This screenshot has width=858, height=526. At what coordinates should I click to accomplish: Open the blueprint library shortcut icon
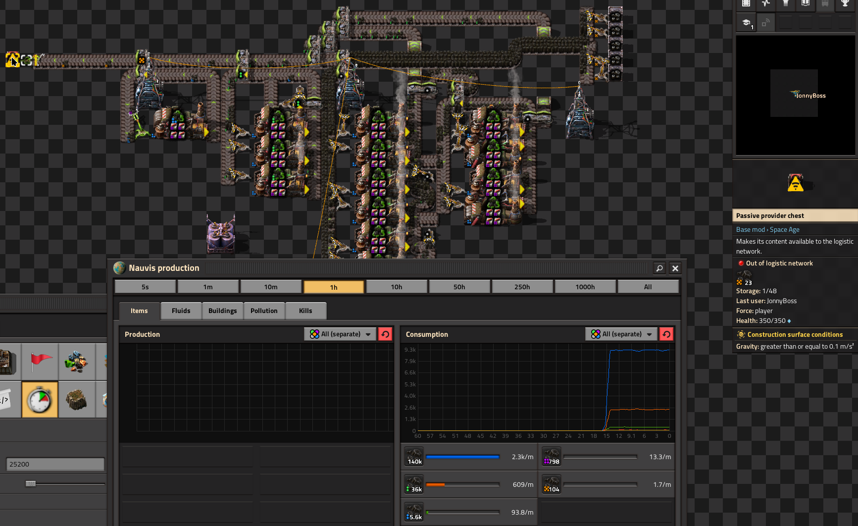[746, 4]
